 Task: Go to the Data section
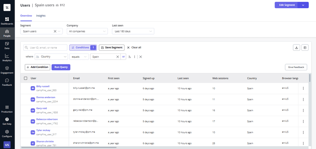[x=7, y=46]
